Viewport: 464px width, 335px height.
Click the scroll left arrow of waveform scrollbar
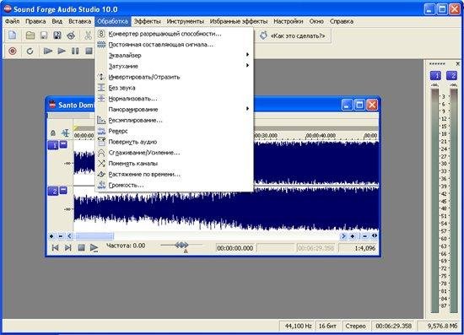pos(70,236)
